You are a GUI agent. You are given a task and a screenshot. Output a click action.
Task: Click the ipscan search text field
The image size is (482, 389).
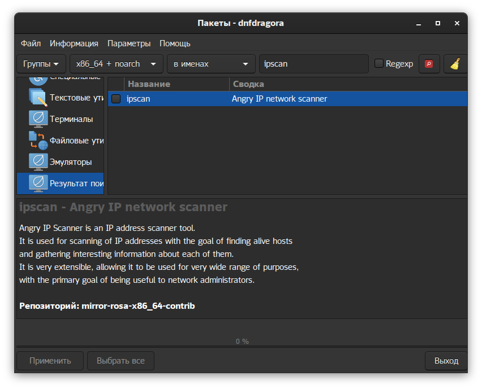[x=313, y=64]
